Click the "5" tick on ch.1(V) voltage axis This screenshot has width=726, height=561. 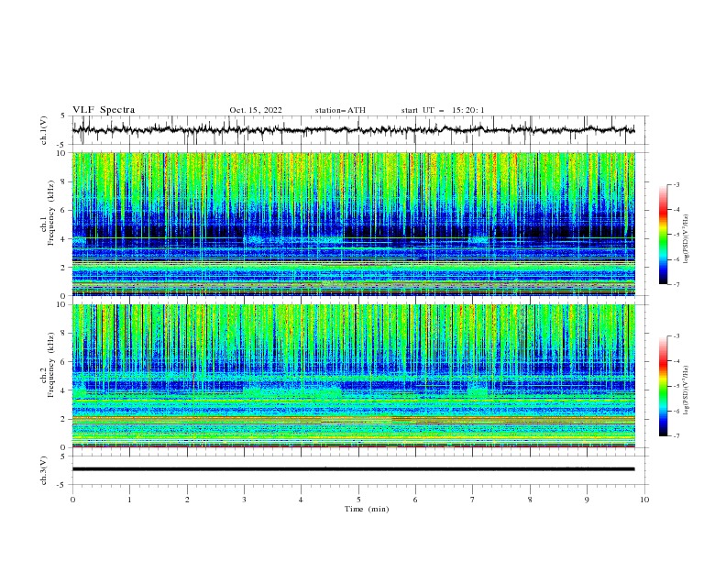click(64, 116)
